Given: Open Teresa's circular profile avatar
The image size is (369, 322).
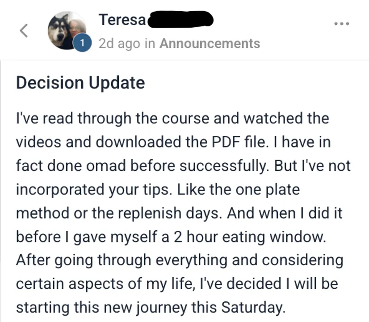Looking at the screenshot, I should pyautogui.click(x=67, y=30).
